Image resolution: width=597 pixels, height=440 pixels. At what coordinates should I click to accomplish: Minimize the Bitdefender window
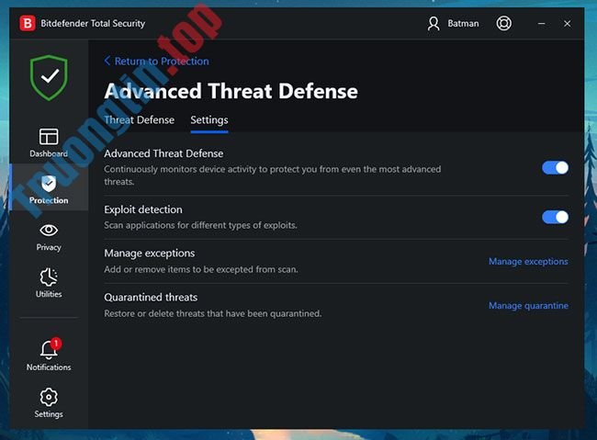tap(541, 24)
